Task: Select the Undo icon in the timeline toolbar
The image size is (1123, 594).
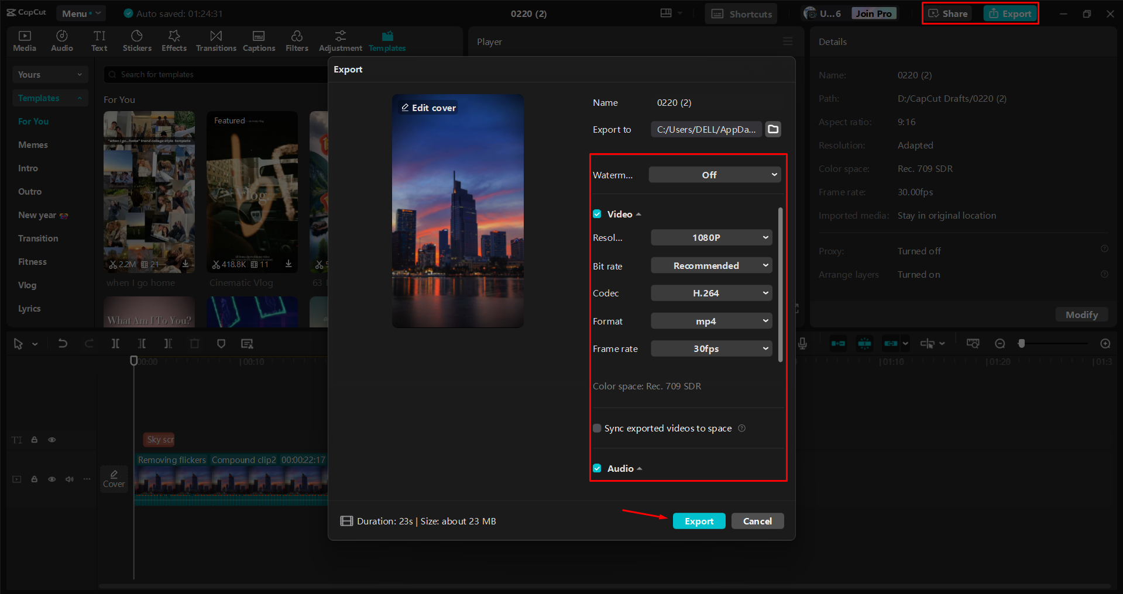Action: coord(63,343)
